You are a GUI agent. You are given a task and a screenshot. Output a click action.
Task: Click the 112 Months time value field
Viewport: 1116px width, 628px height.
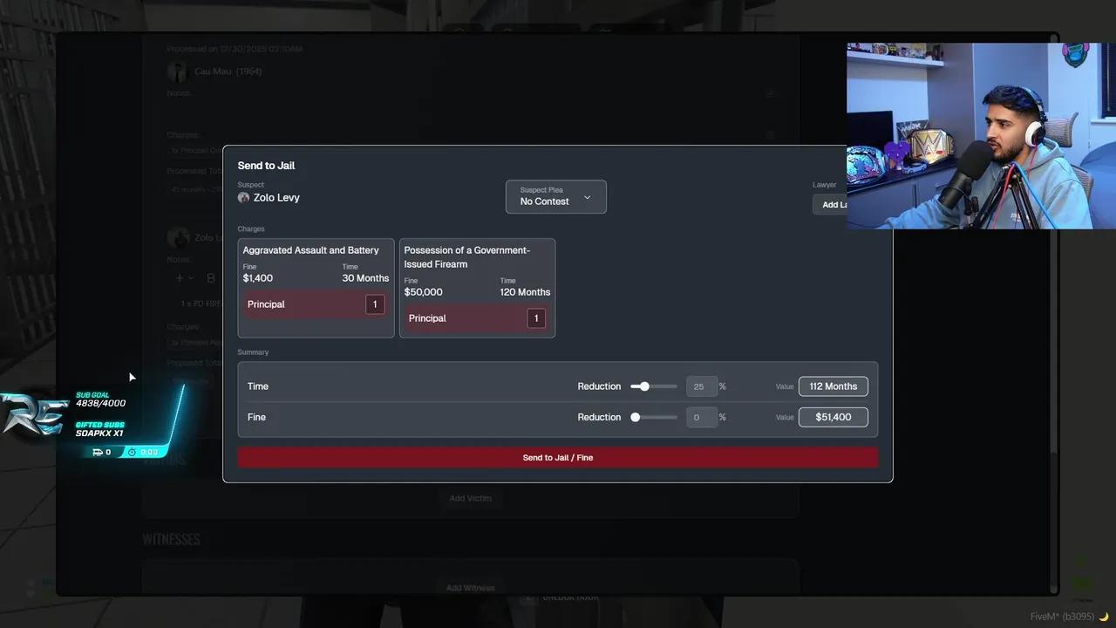point(834,386)
